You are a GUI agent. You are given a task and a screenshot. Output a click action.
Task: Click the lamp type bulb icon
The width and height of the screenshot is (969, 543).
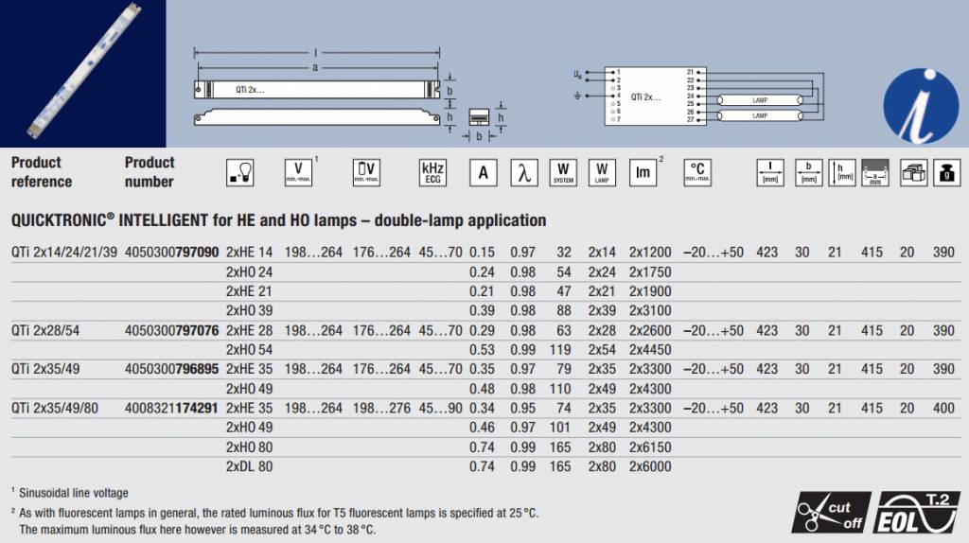(x=241, y=172)
